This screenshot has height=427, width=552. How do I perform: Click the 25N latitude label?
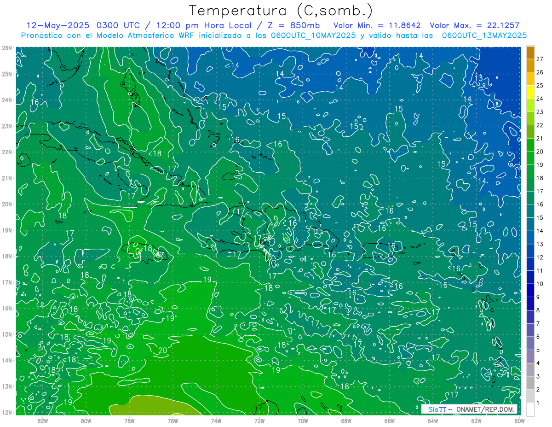pos(6,74)
